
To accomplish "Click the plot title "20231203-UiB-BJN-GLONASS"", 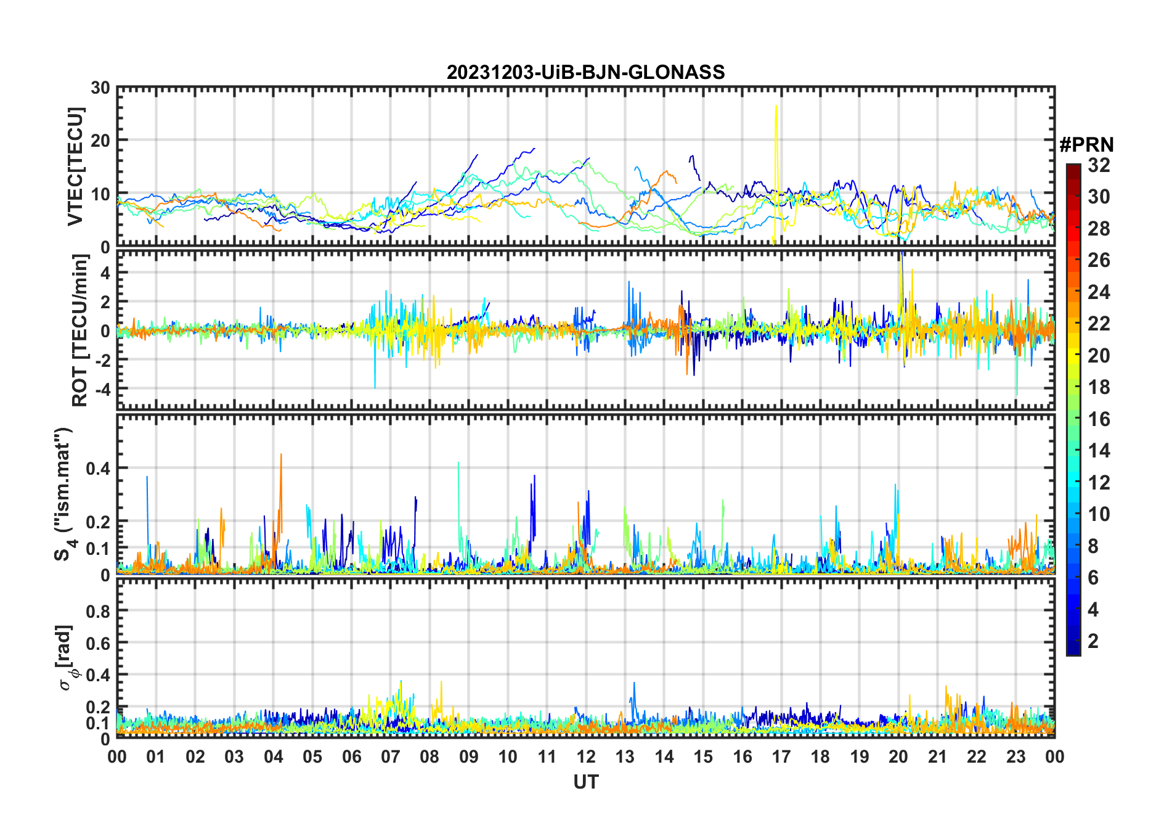I will point(585,73).
